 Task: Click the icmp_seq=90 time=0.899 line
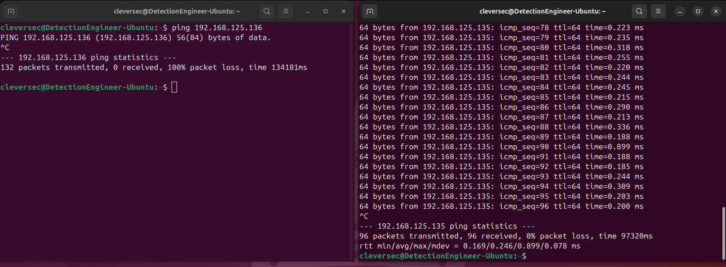pos(502,147)
